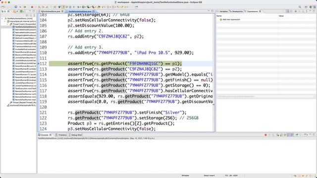This screenshot has width=317, height=178.
Task: Click line 110 rs.addEntry iPad Pro code
Action: point(131,53)
